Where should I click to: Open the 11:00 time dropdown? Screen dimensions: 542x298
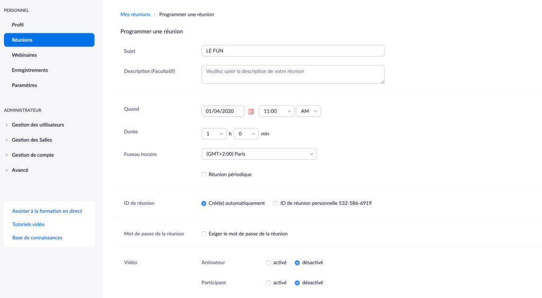276,111
